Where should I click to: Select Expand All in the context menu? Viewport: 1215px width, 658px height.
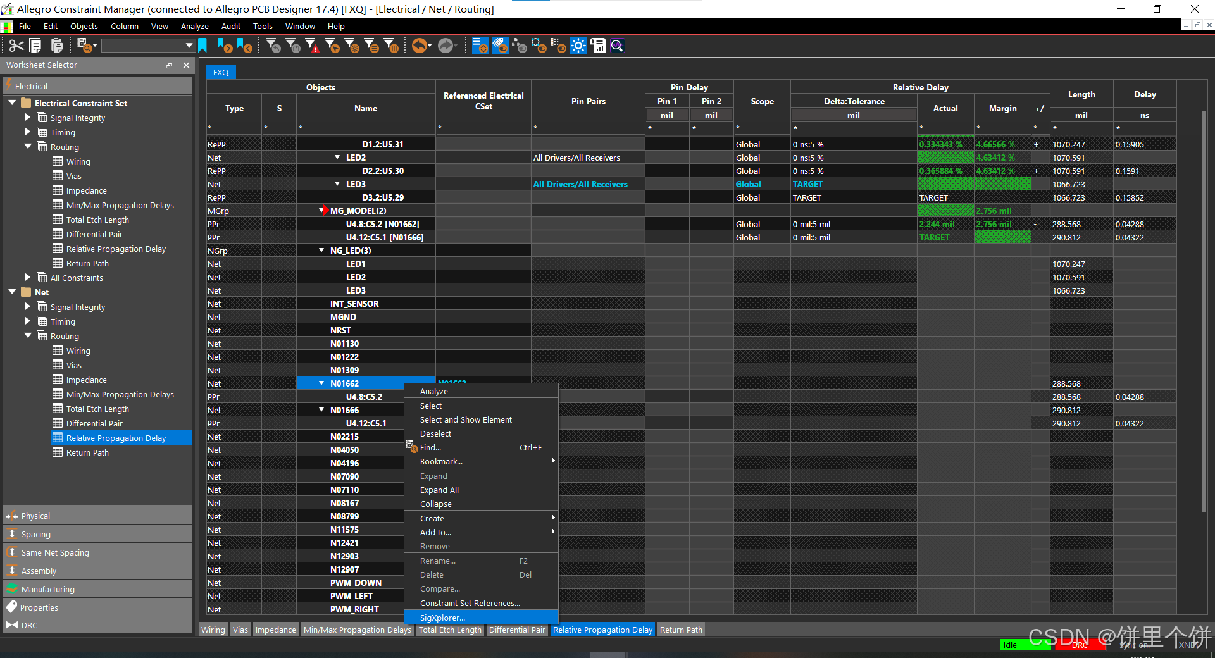[x=481, y=490]
